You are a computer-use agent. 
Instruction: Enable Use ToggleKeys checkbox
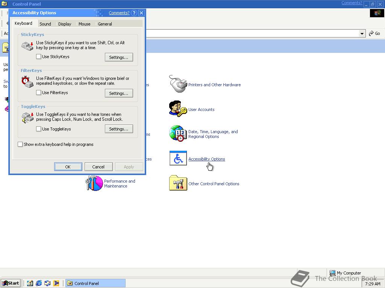click(x=39, y=129)
